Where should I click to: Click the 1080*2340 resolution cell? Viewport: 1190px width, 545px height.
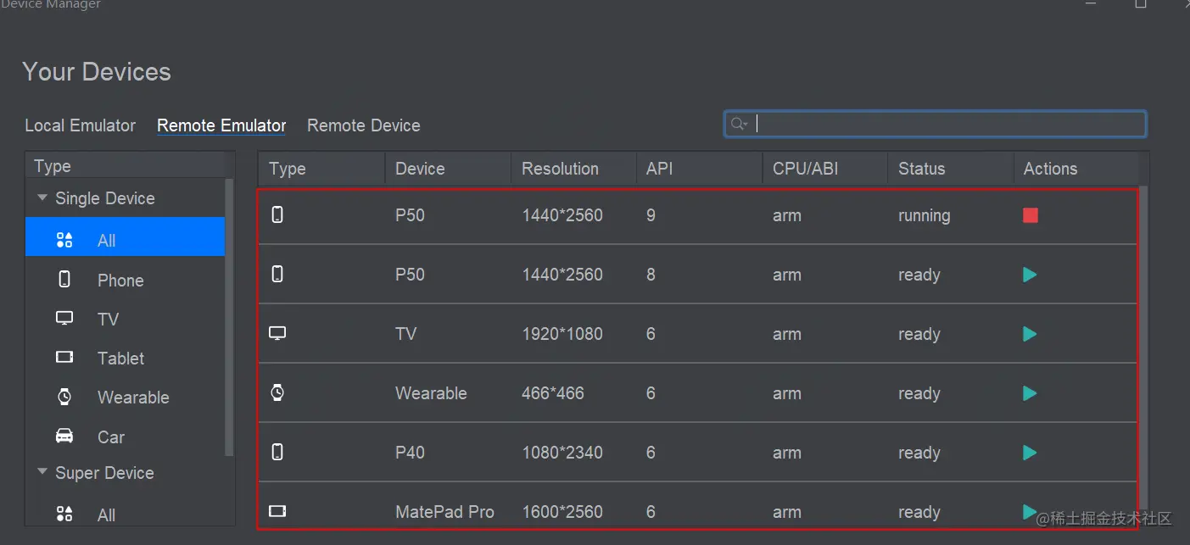pyautogui.click(x=562, y=453)
